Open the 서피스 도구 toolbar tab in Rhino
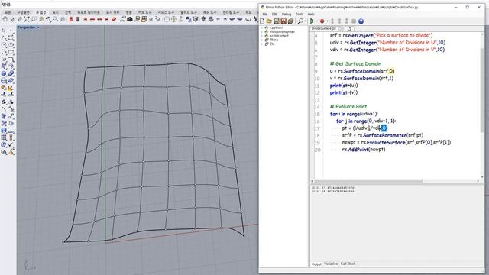The width and height of the screenshot is (489, 275). click(x=166, y=12)
